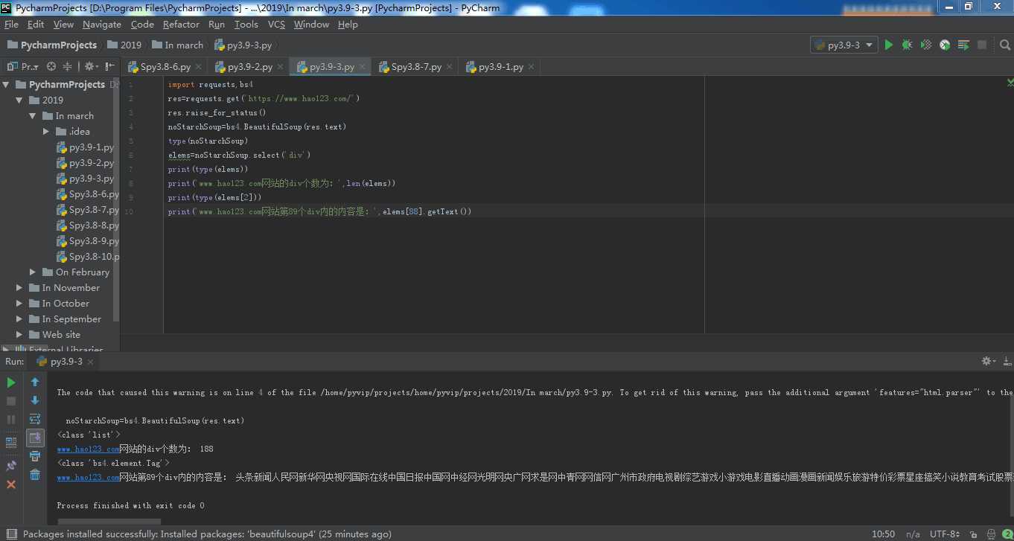Click line:column 10:50 in status bar
This screenshot has height=541, width=1014.
884,534
